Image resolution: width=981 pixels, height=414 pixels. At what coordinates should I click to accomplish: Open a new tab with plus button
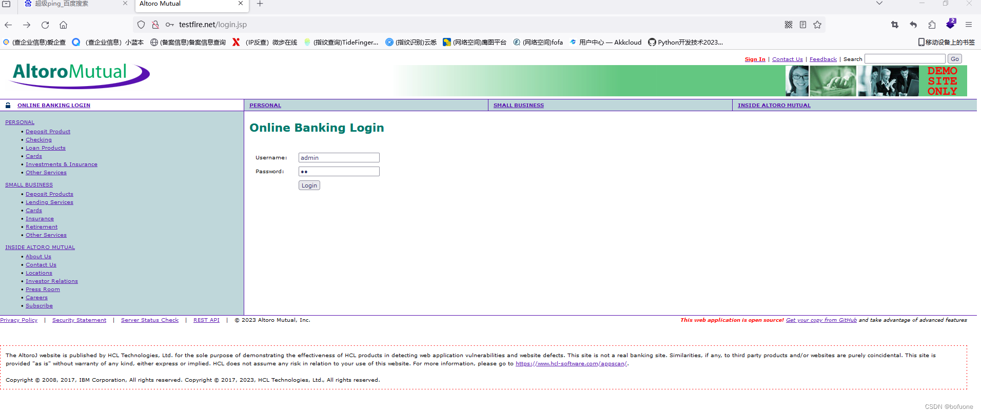260,4
